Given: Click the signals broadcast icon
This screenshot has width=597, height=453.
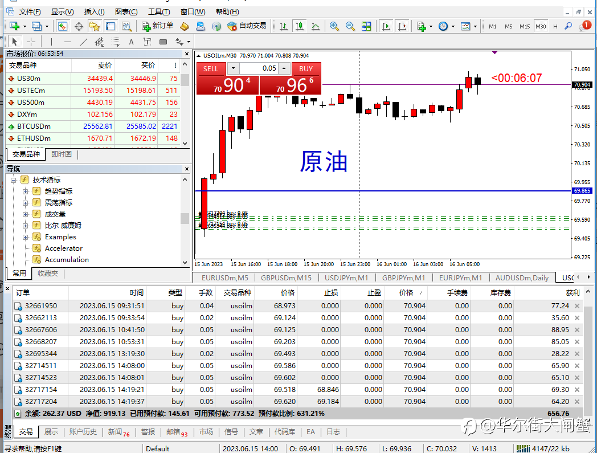Looking at the screenshot, I should click(x=216, y=26).
